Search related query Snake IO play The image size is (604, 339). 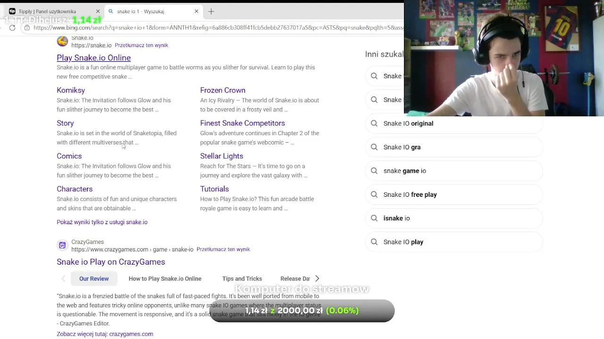point(453,242)
